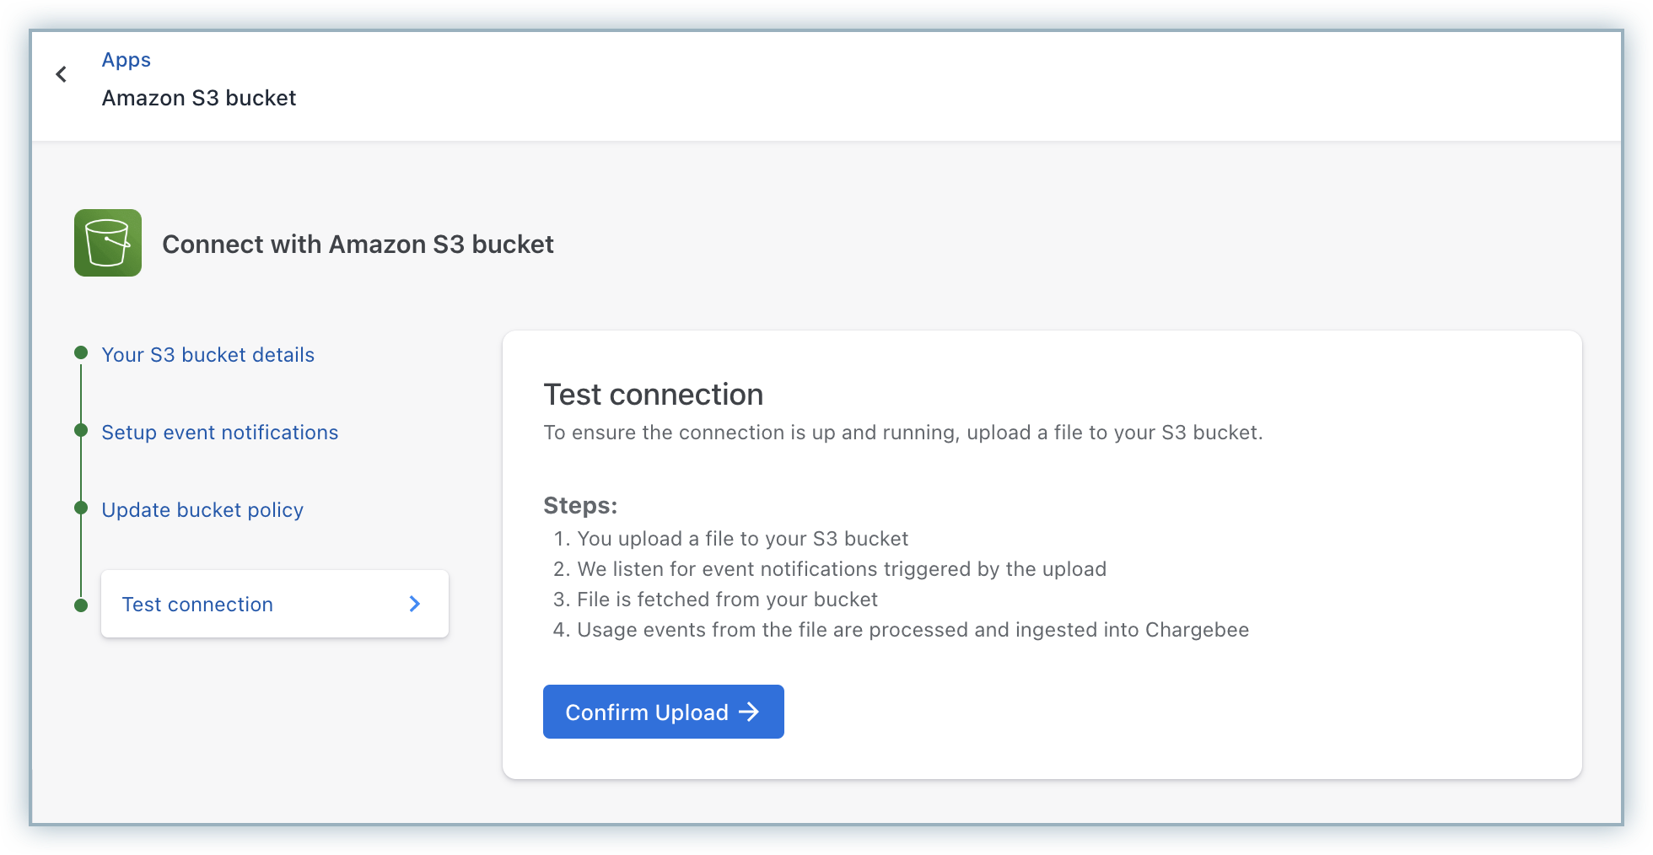Click the green dot beside Test connection step
1653x855 pixels.
click(x=81, y=605)
